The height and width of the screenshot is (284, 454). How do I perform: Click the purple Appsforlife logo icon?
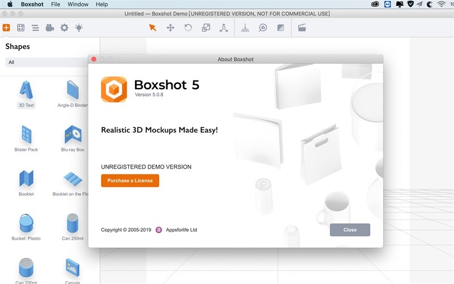pyautogui.click(x=159, y=230)
